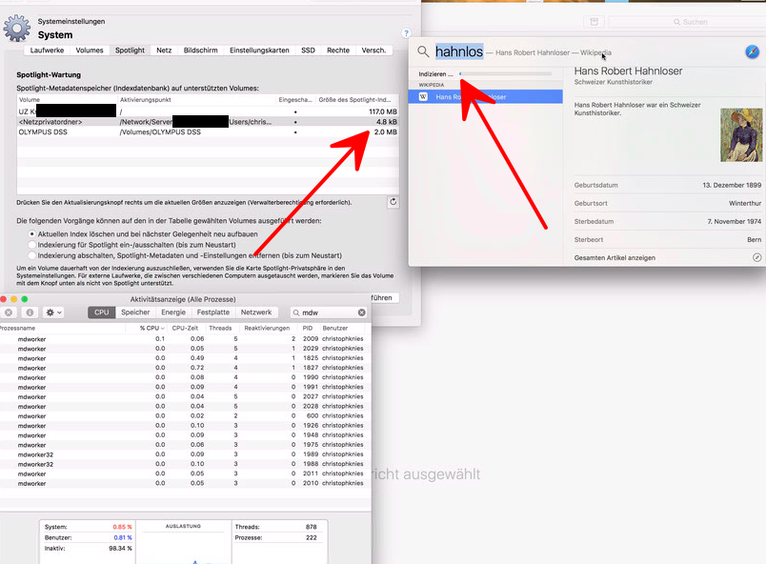Screen dimensions: 766x564
Task: Sort by % CPU column header
Action: point(149,328)
